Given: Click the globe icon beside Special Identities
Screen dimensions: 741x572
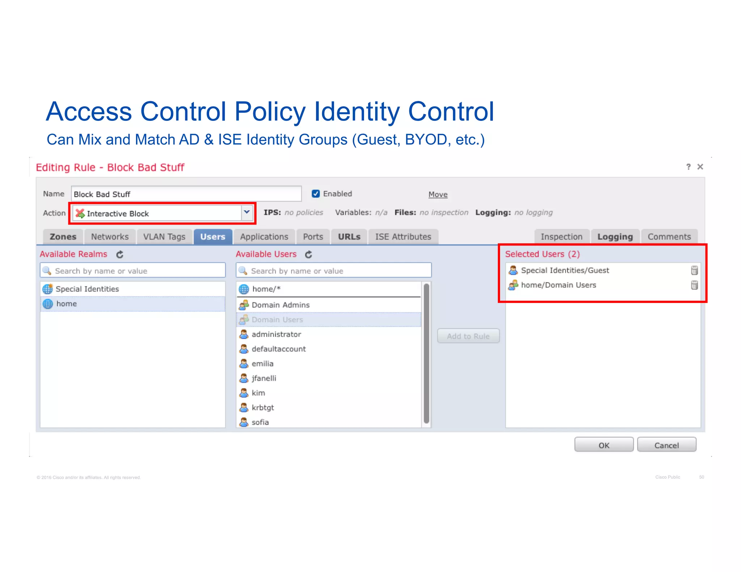Looking at the screenshot, I should point(48,289).
